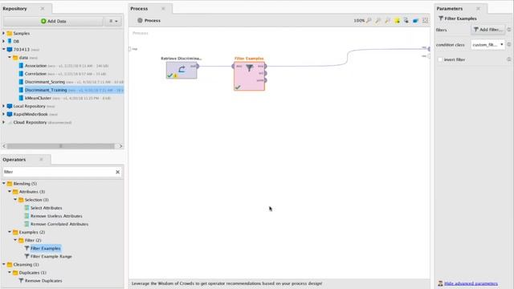Click the repository scrollbar right arrow
The width and height of the screenshot is (514, 289).
coord(120,146)
